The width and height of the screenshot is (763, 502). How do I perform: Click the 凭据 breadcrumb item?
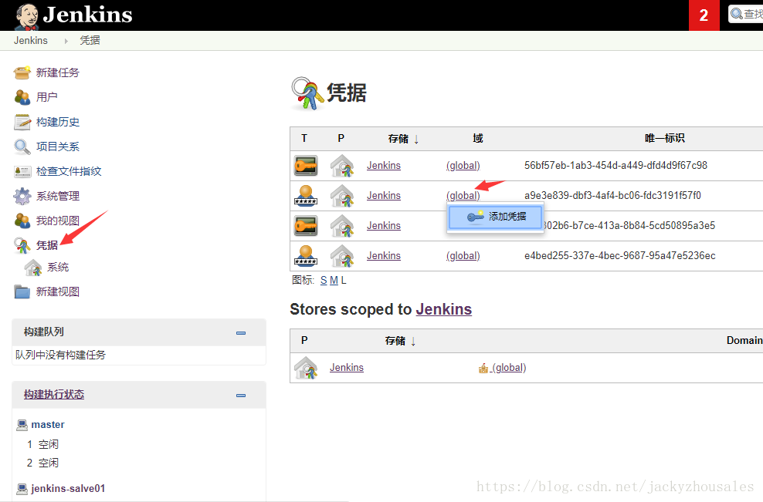[90, 40]
